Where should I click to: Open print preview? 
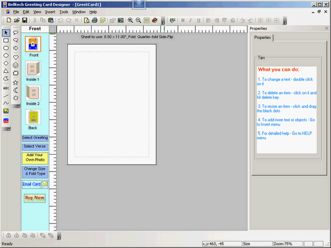coord(87,20)
